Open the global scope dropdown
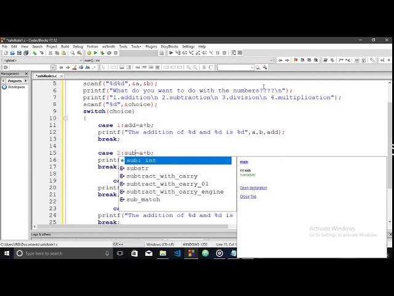Viewport: 394px width, 296px height. pyautogui.click(x=81, y=60)
